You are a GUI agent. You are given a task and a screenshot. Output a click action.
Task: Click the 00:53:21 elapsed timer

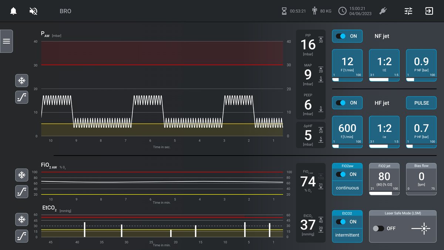point(298,11)
